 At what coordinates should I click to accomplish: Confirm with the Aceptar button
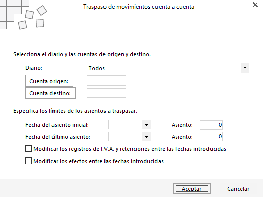(192, 189)
